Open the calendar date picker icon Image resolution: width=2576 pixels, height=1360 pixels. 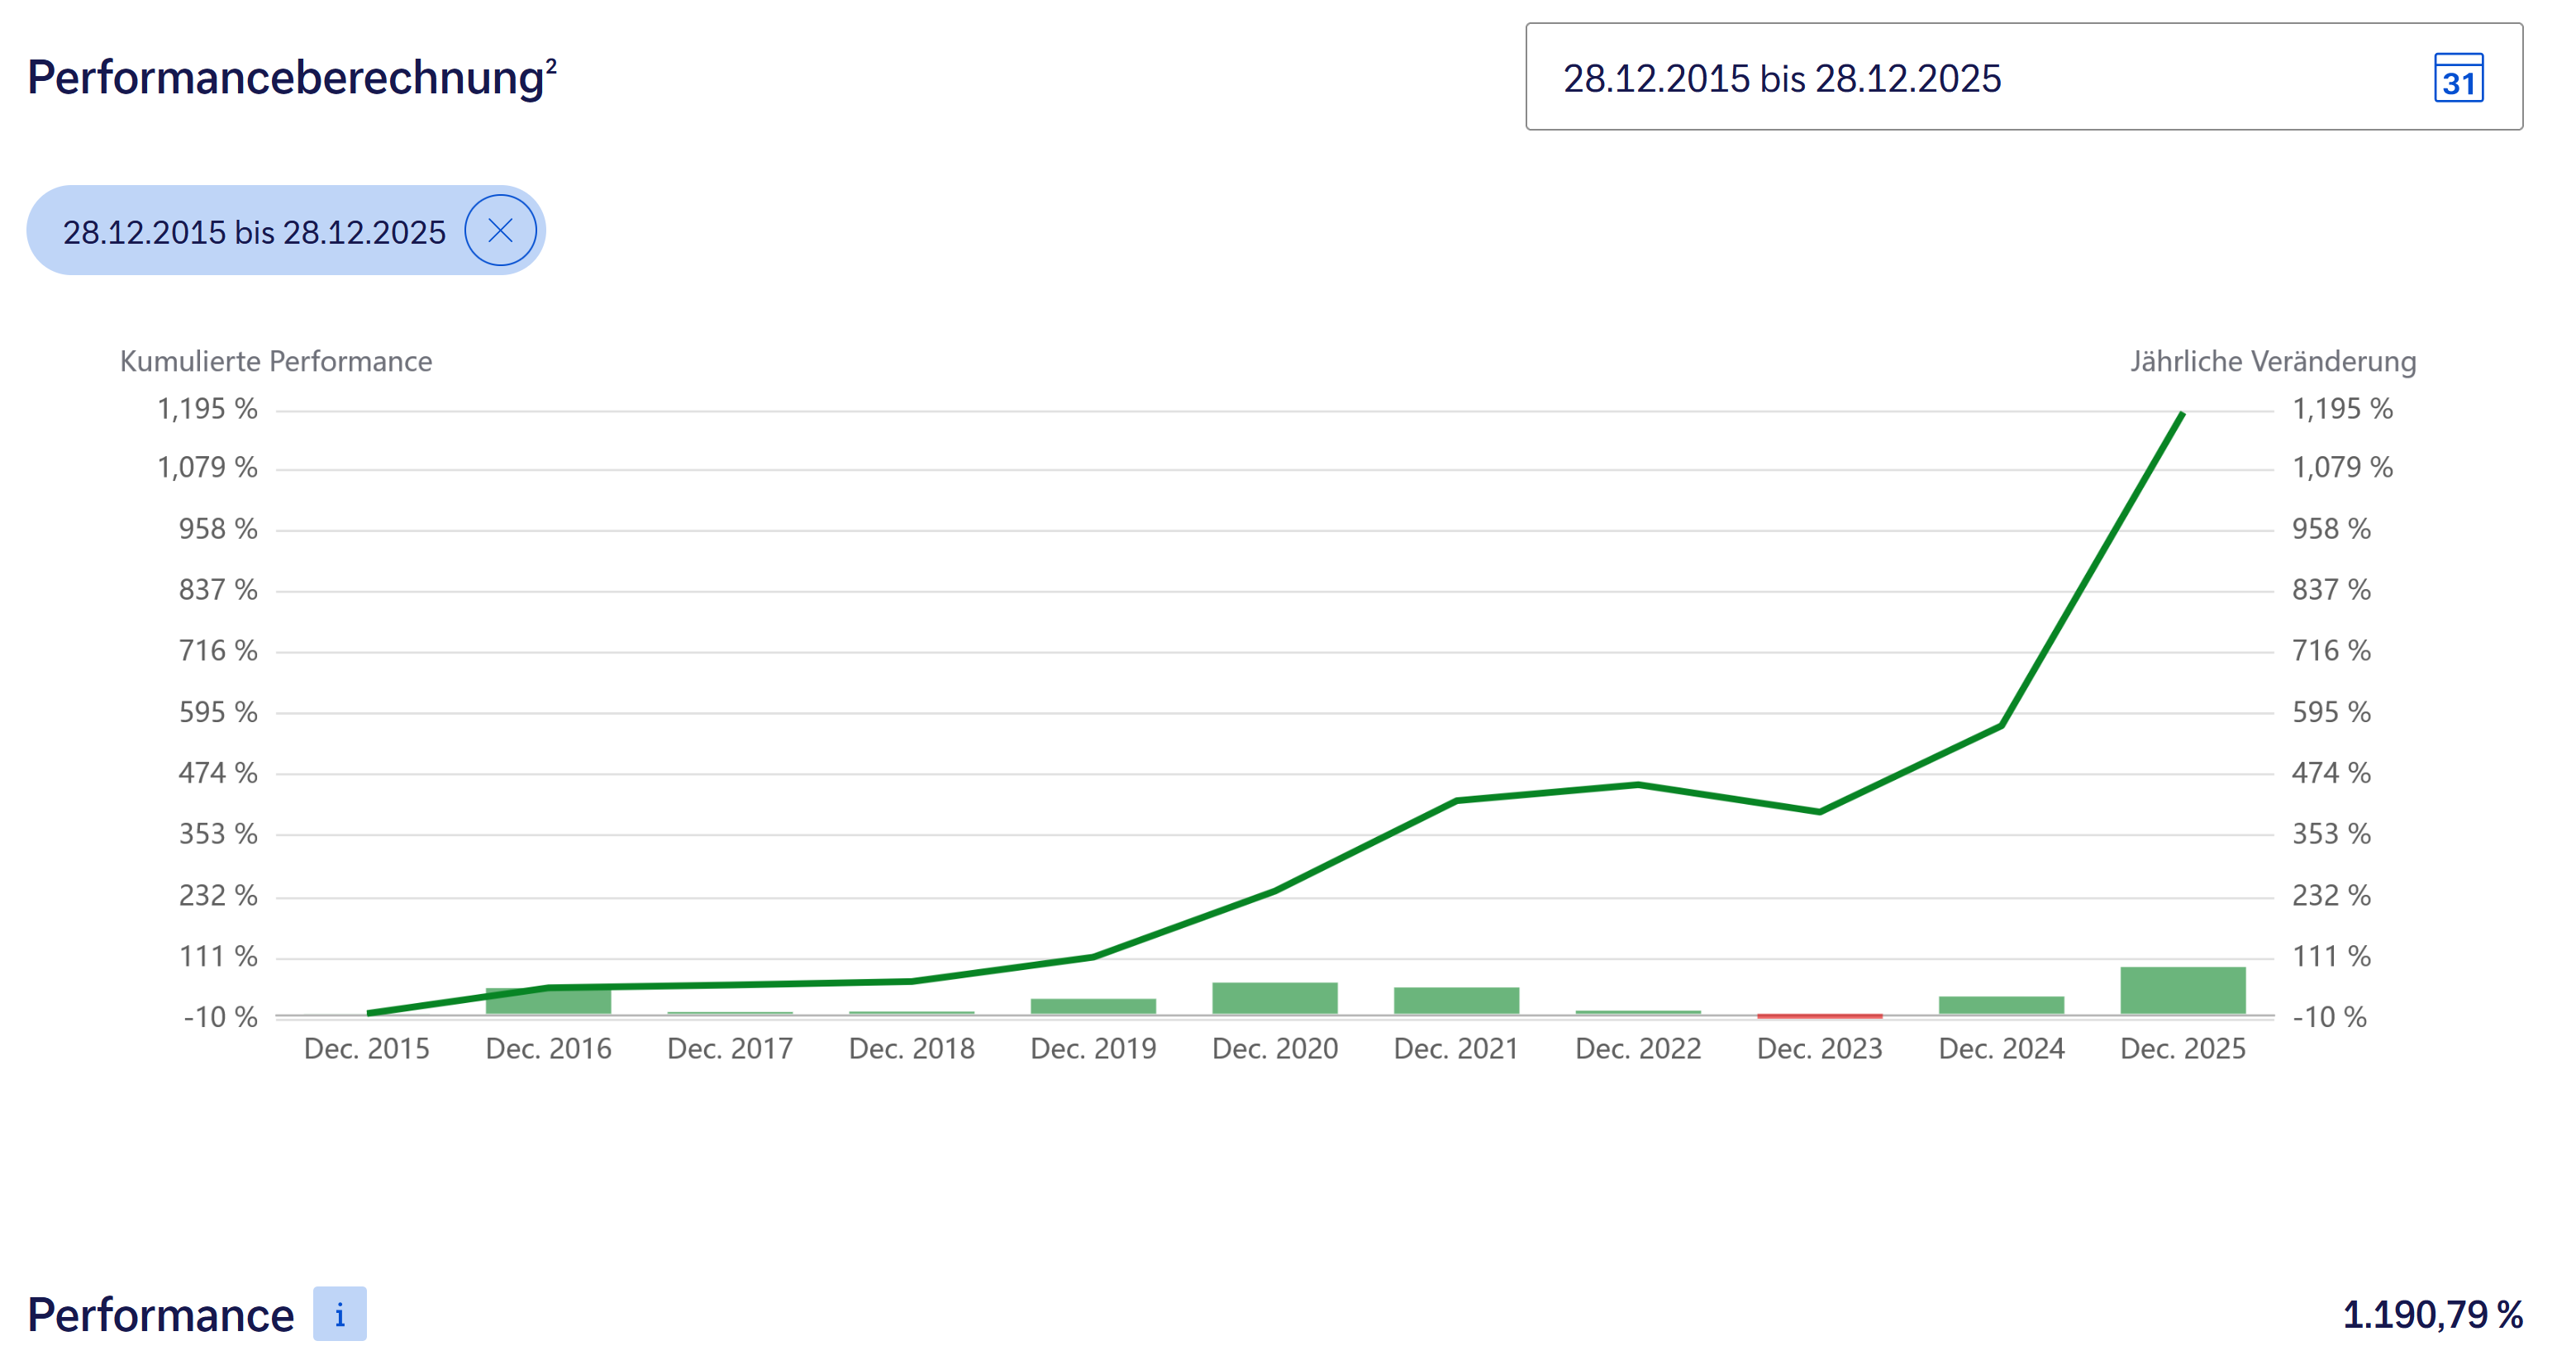tap(2457, 78)
